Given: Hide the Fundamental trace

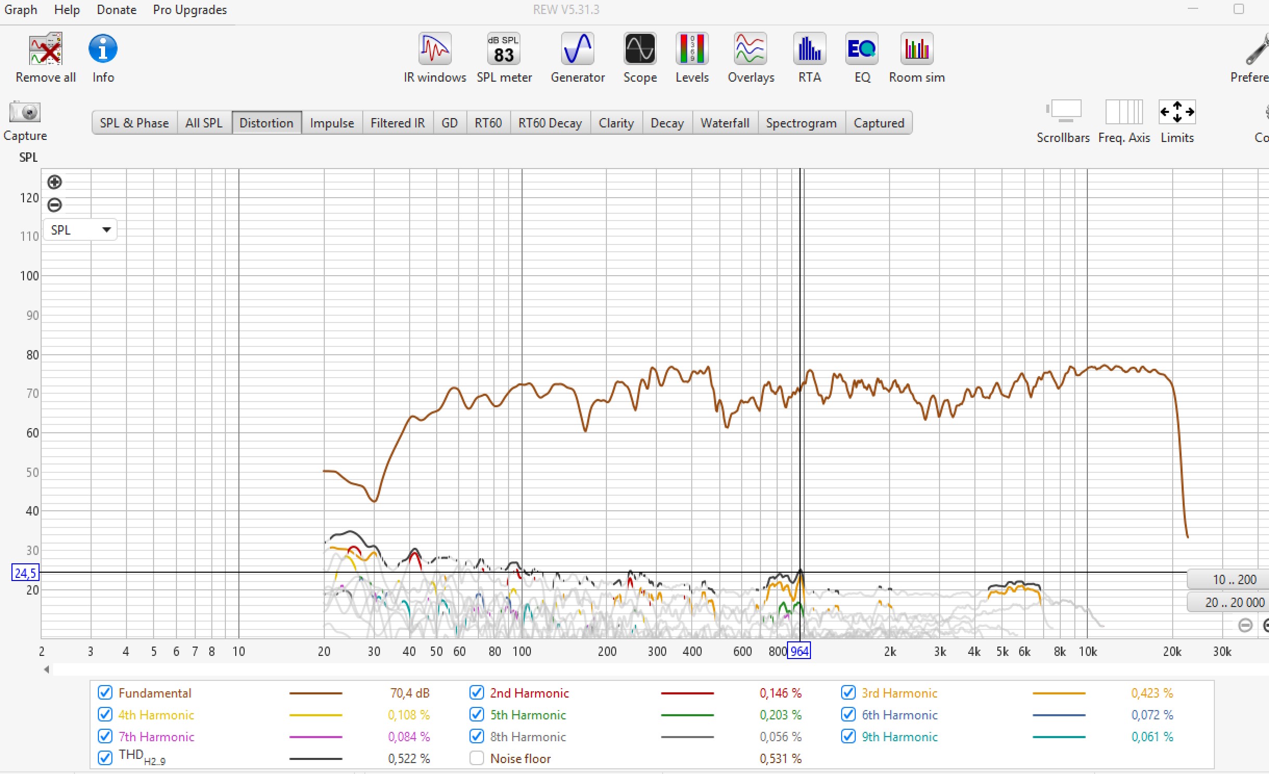Looking at the screenshot, I should pos(105,692).
